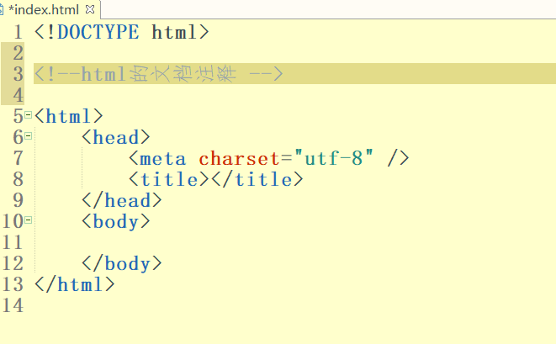Click the "utf-8" attribute value
Screen dimensions: 556x344
[x=334, y=158]
